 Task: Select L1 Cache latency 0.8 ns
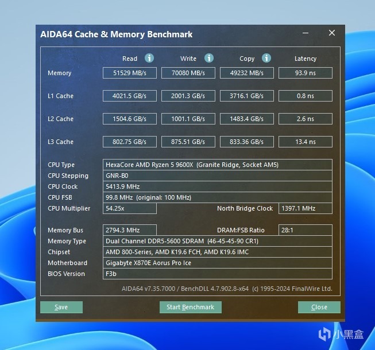306,96
